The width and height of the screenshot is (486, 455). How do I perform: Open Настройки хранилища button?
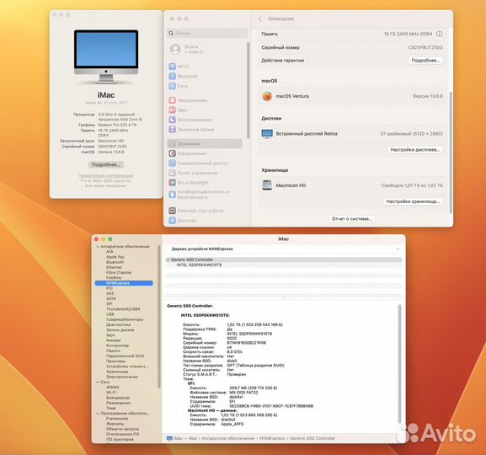pyautogui.click(x=413, y=201)
